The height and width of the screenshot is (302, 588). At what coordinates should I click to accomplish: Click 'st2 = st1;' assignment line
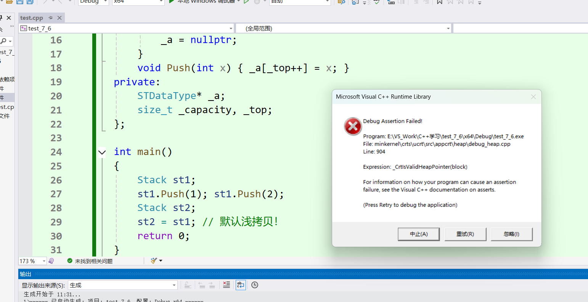pos(166,222)
